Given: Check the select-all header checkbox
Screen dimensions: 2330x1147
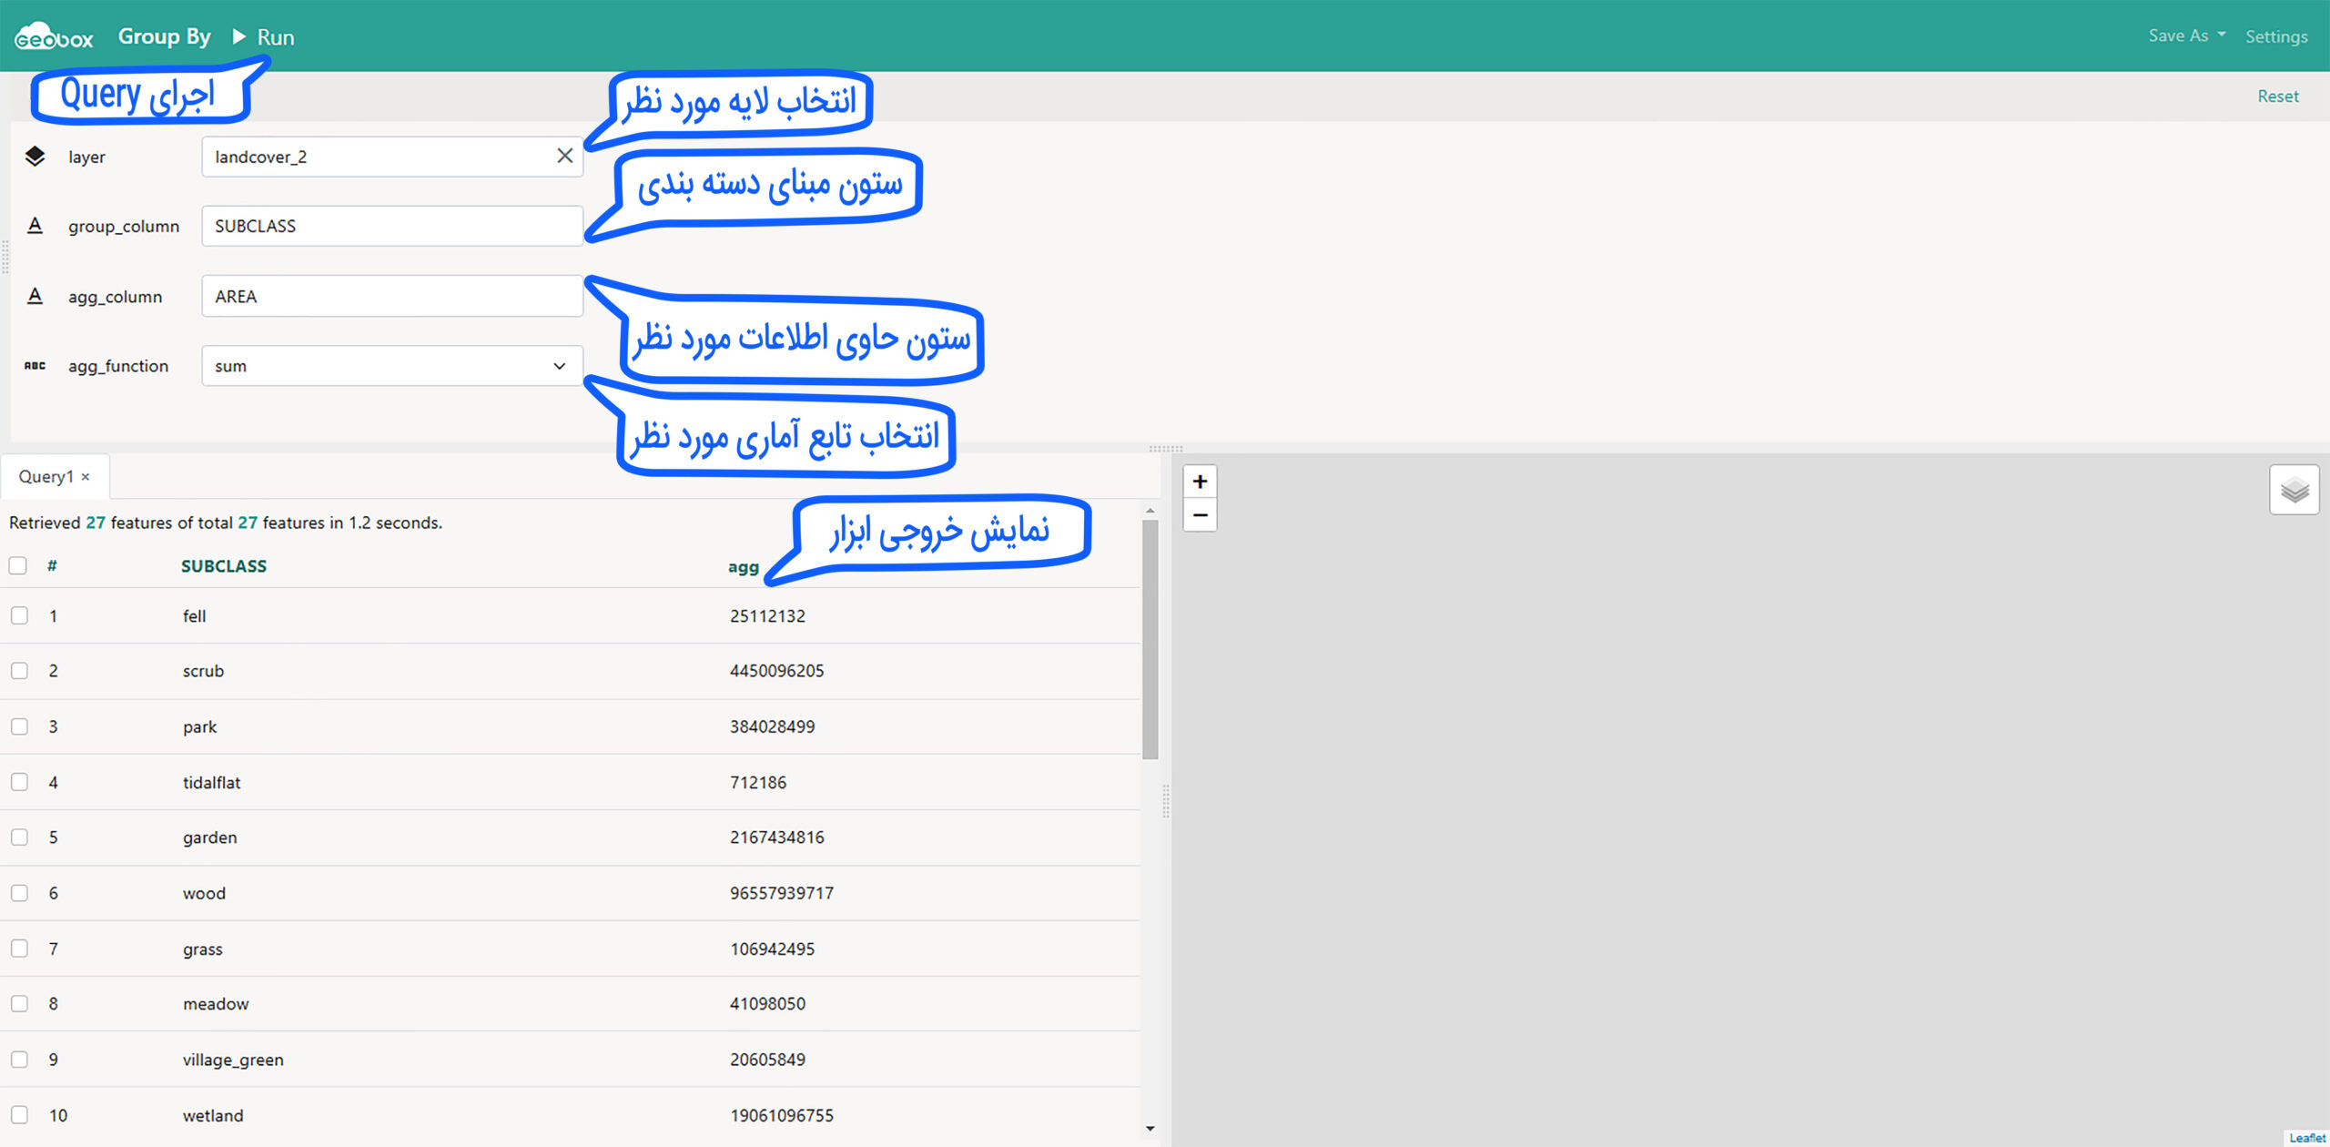Looking at the screenshot, I should (x=18, y=565).
